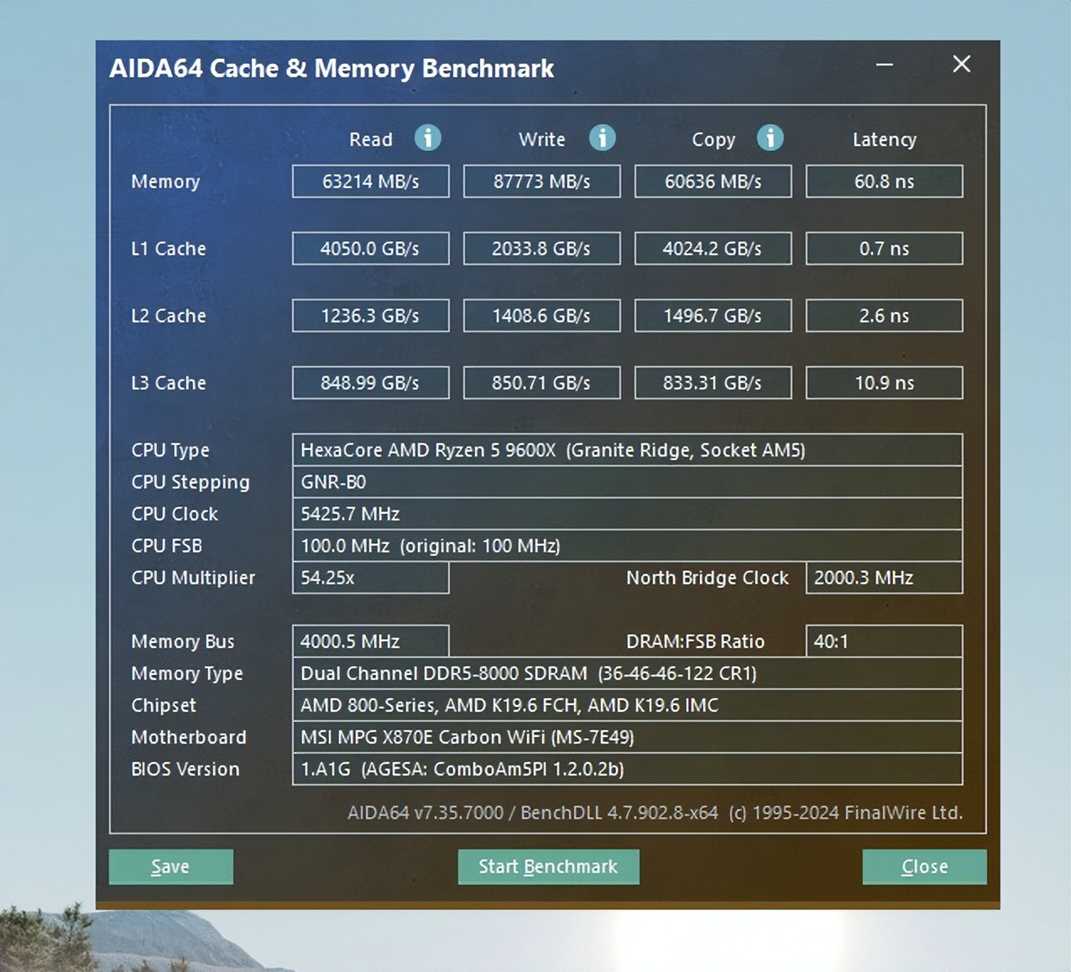Viewport: 1071px width, 972px height.
Task: Click the L1 Cache copy value 4024.2 GB/s
Action: click(713, 248)
